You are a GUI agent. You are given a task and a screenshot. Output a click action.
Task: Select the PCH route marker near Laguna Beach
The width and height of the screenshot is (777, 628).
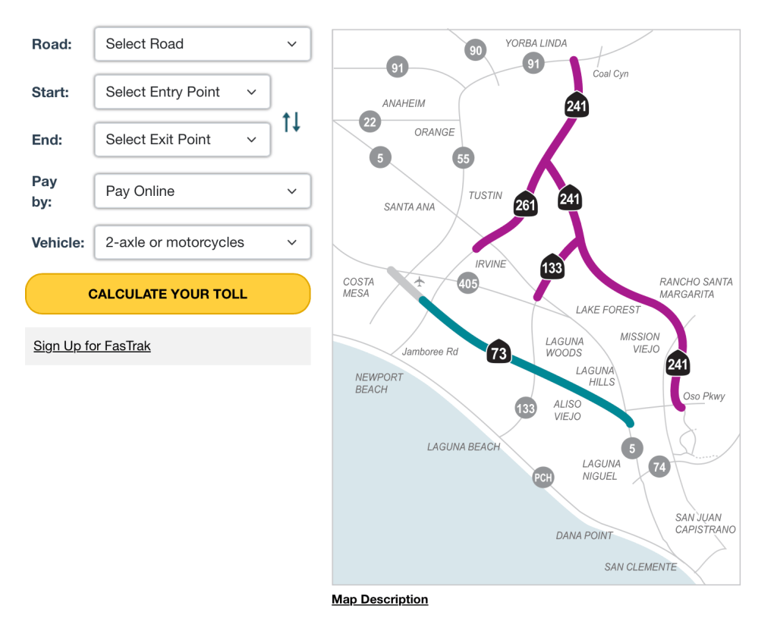542,478
